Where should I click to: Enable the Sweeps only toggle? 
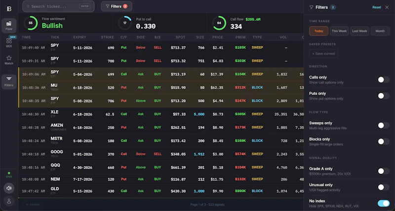pyautogui.click(x=384, y=126)
